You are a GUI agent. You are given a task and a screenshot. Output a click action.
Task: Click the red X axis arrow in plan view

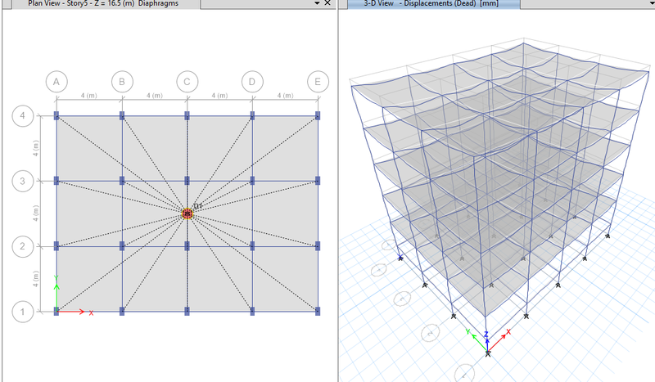71,312
